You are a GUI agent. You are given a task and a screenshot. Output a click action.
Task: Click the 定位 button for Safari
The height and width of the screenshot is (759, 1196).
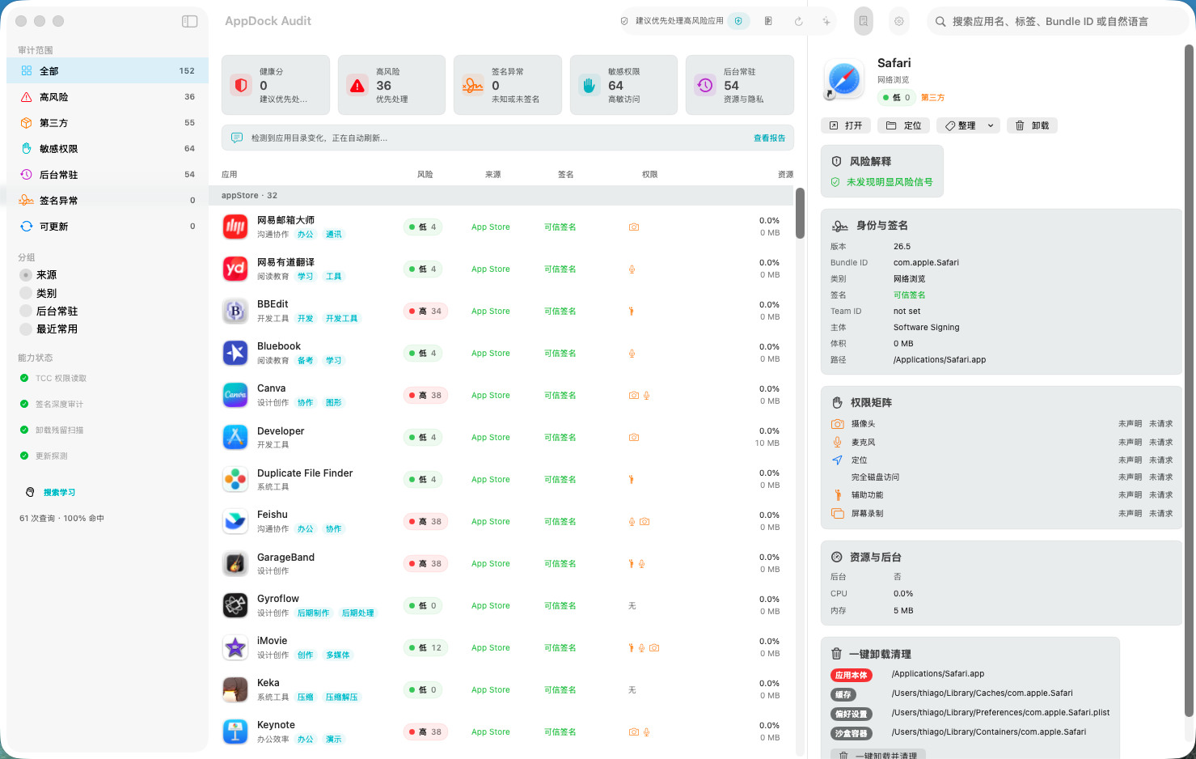(x=903, y=125)
